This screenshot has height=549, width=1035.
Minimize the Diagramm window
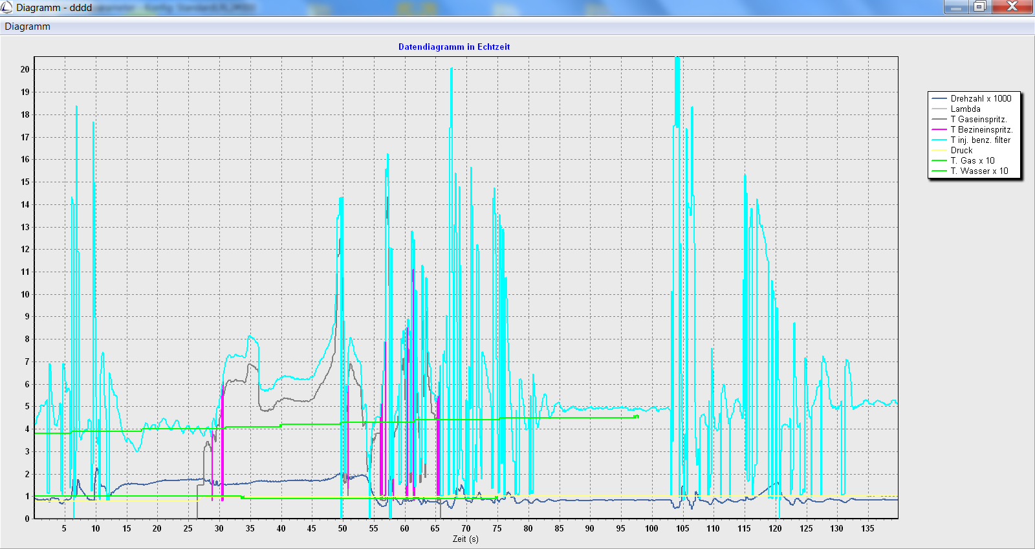[x=956, y=6]
